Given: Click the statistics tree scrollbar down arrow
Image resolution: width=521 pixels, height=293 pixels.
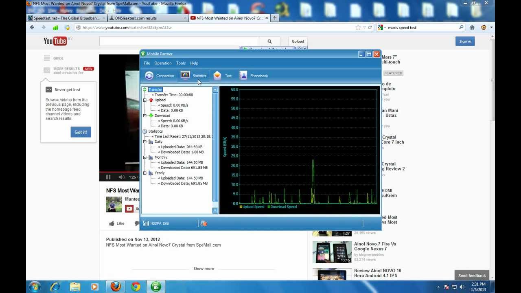Looking at the screenshot, I should pyautogui.click(x=215, y=210).
